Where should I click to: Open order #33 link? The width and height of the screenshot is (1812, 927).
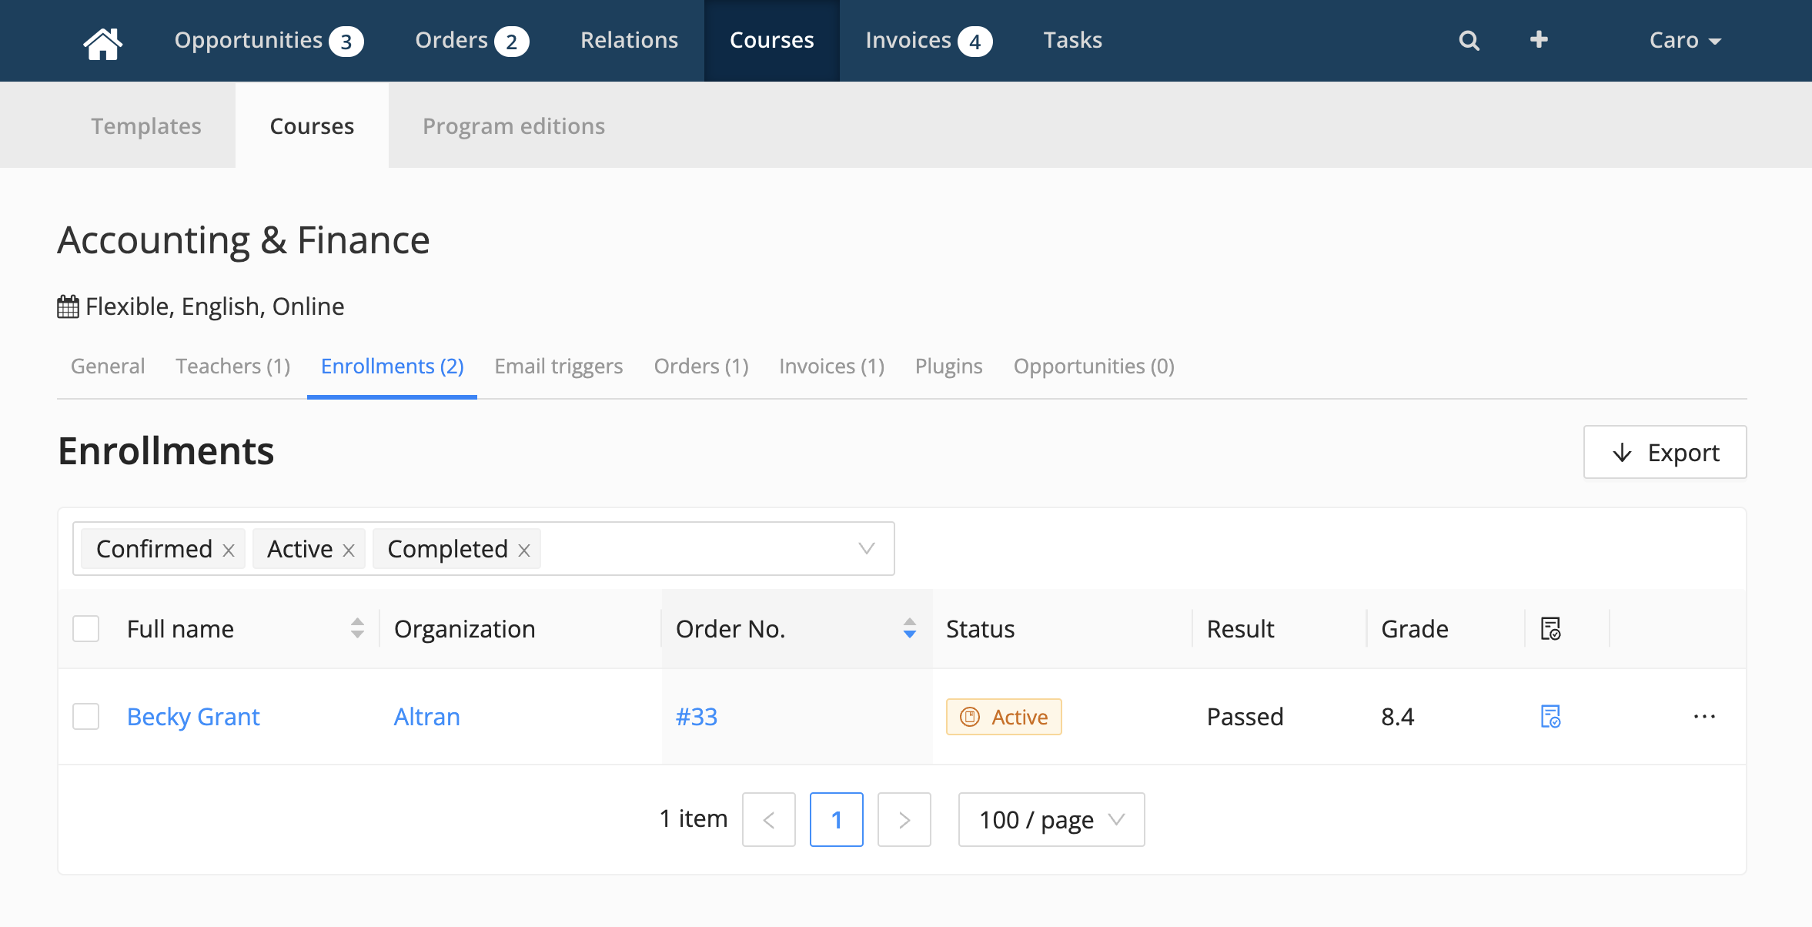697,717
